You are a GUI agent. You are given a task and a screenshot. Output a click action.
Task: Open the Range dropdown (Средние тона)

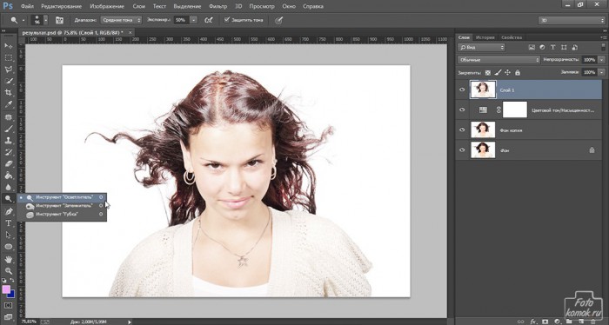[x=121, y=20]
